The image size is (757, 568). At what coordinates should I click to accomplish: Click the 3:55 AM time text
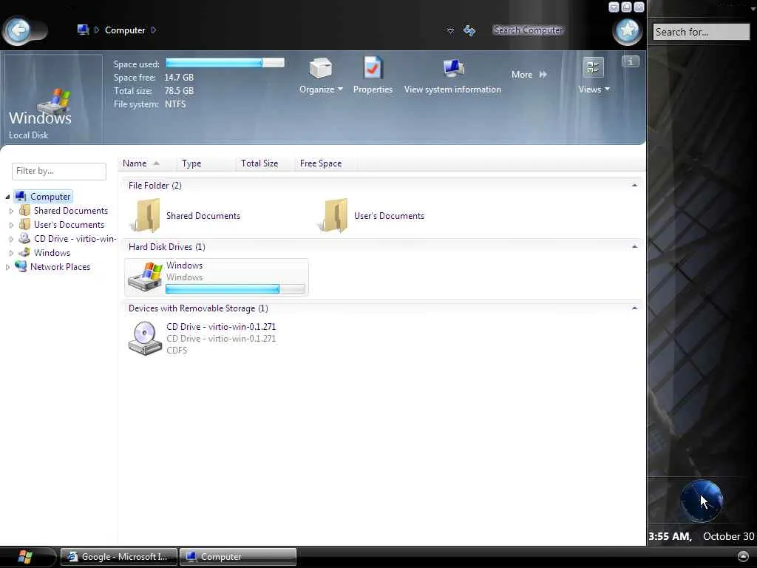point(670,536)
